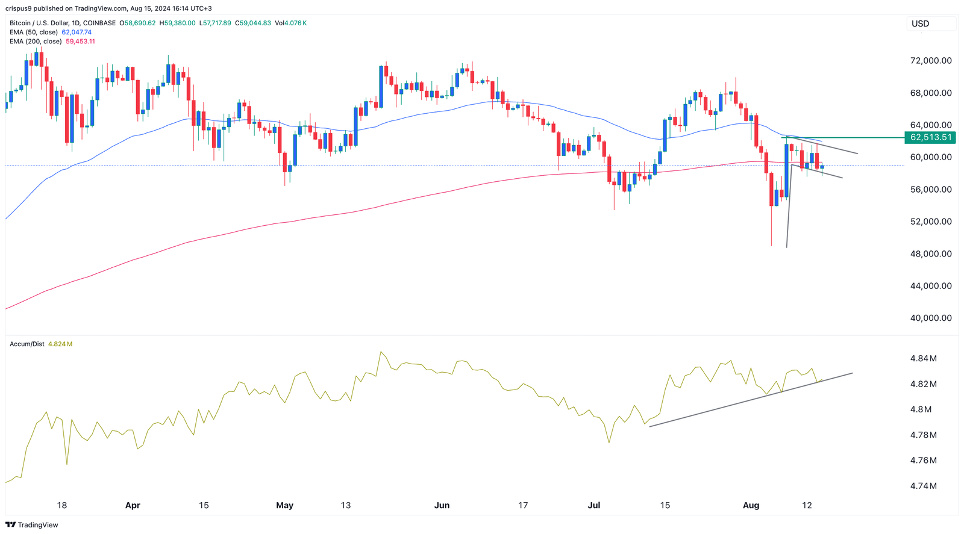This screenshot has height=534, width=964.
Task: Click the 13 date label on time axis
Action: coord(345,506)
